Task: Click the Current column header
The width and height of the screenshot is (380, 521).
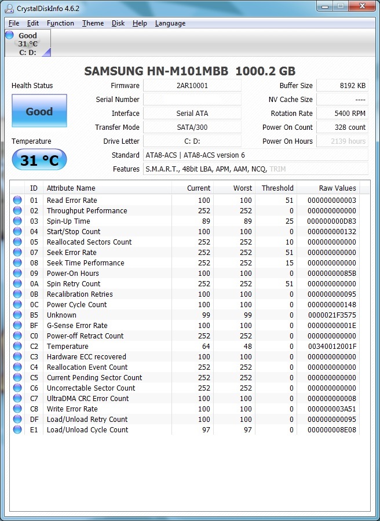Action: (x=192, y=188)
